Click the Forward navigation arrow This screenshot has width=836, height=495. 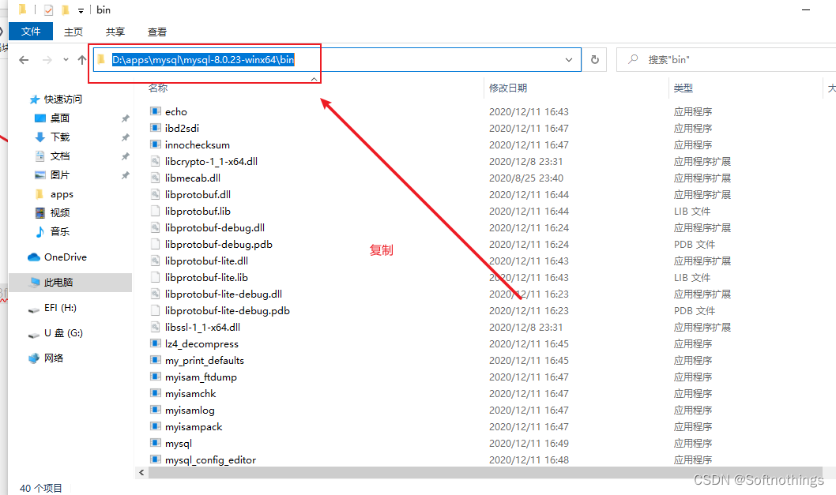47,60
